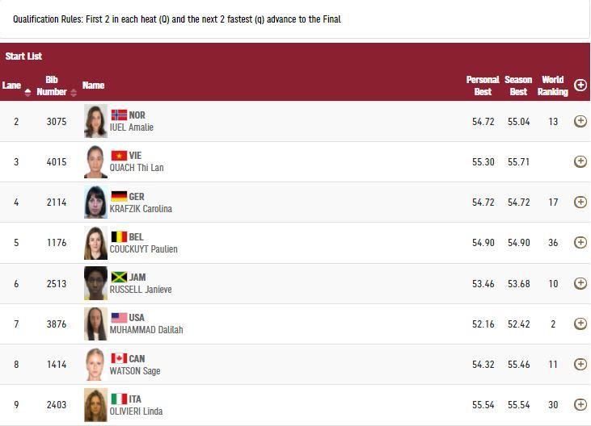Open the MUHAMMAD Dalilah athlete link
Image resolution: width=591 pixels, height=426 pixels.
146,330
